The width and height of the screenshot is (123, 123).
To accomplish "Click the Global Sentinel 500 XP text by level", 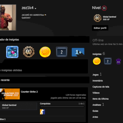I will tap(109, 18).
